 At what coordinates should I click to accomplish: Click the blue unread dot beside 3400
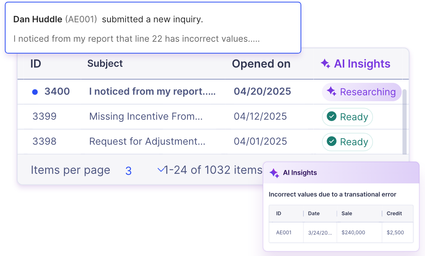pos(35,92)
